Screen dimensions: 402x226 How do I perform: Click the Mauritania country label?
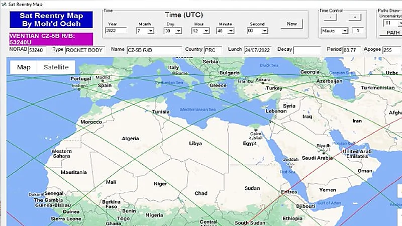[74, 172]
